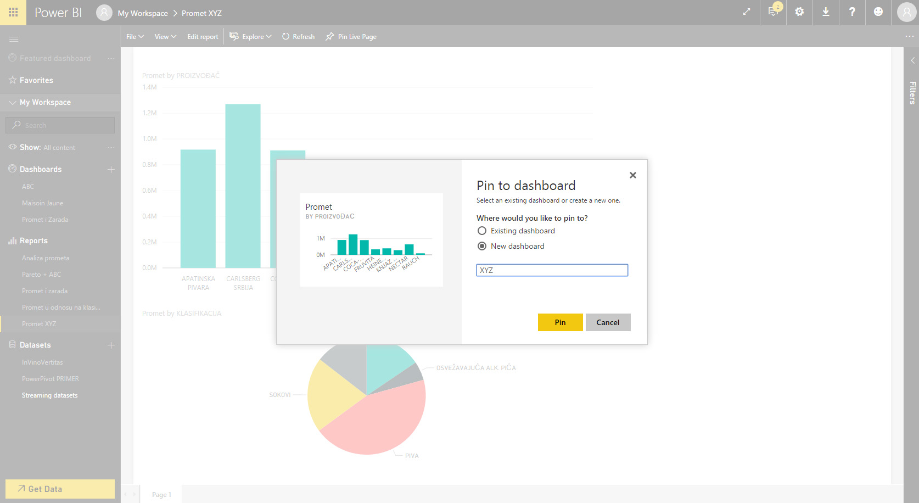
Task: Open the app launcher waffle icon
Action: click(13, 12)
